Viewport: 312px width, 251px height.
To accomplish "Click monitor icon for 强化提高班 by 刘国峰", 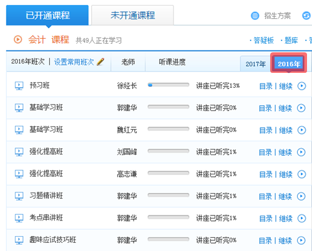I will pyautogui.click(x=19, y=152).
